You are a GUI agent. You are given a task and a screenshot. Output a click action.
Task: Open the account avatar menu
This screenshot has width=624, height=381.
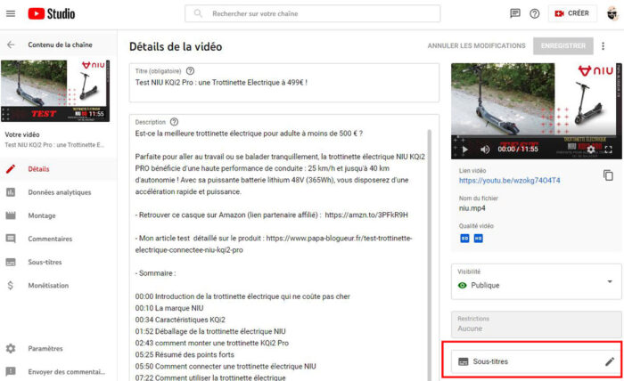[x=612, y=13]
